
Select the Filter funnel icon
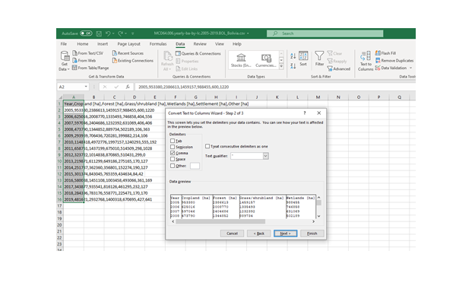coord(319,56)
